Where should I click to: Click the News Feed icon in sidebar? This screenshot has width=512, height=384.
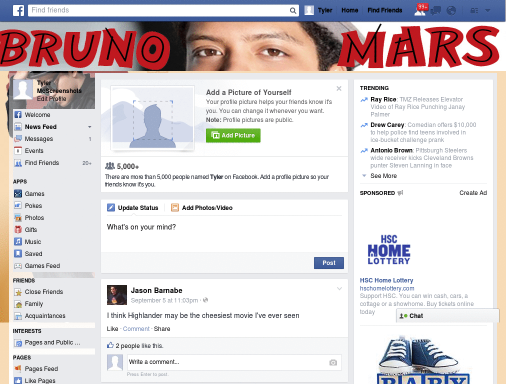point(18,126)
